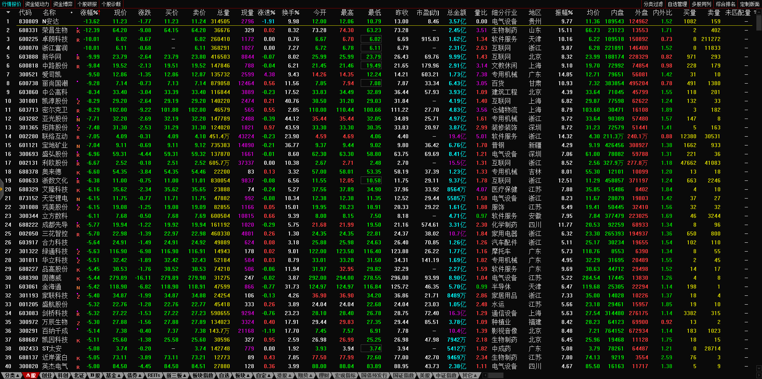
Task: Click the vertical scrollbar up arrow
Action: (x=758, y=12)
